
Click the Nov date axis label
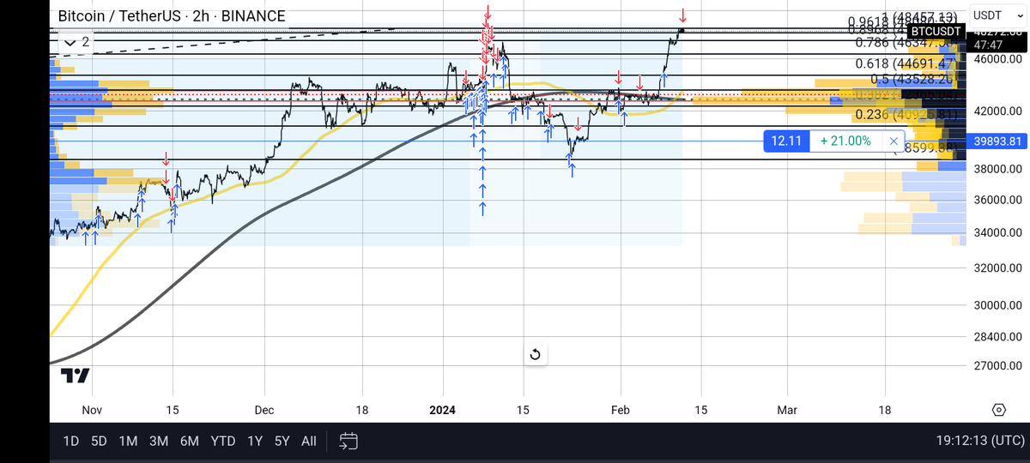[x=93, y=410]
